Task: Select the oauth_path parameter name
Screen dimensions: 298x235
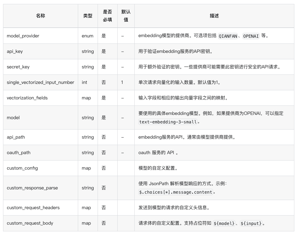Action: 19,153
